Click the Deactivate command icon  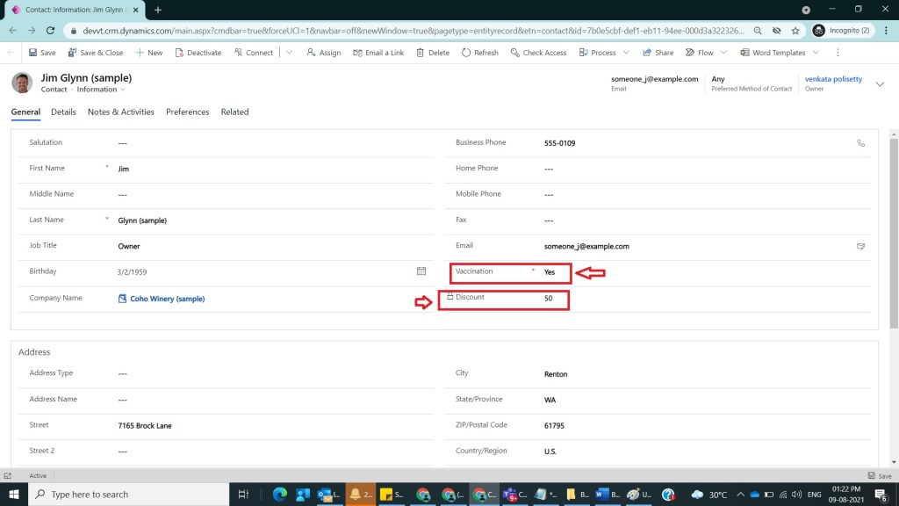[179, 53]
